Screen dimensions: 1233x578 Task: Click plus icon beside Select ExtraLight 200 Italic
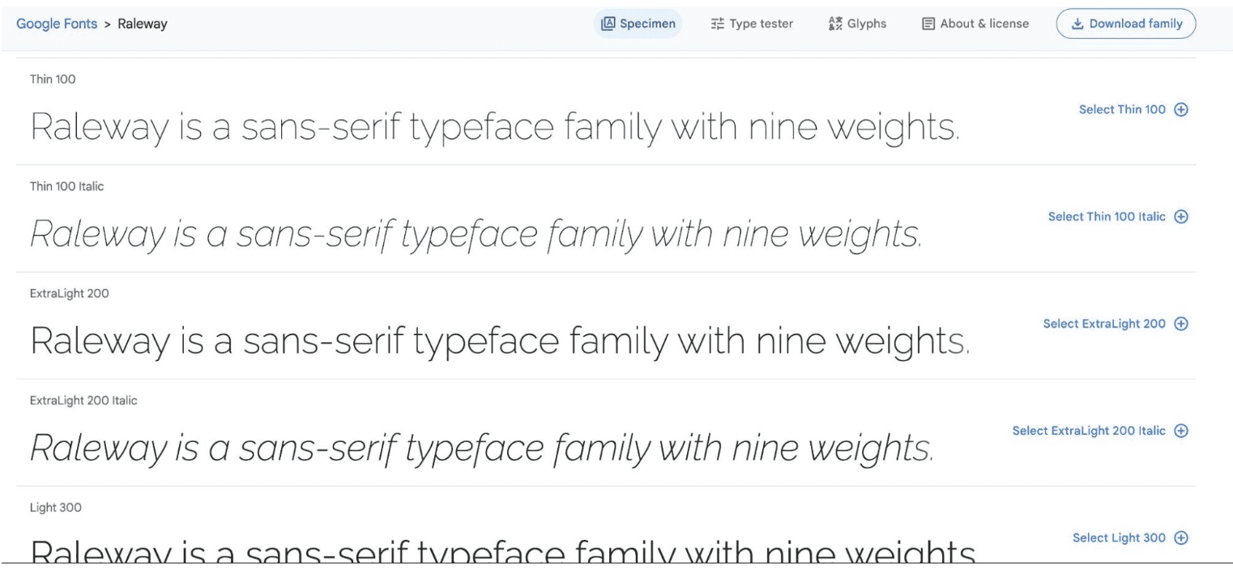pos(1181,430)
